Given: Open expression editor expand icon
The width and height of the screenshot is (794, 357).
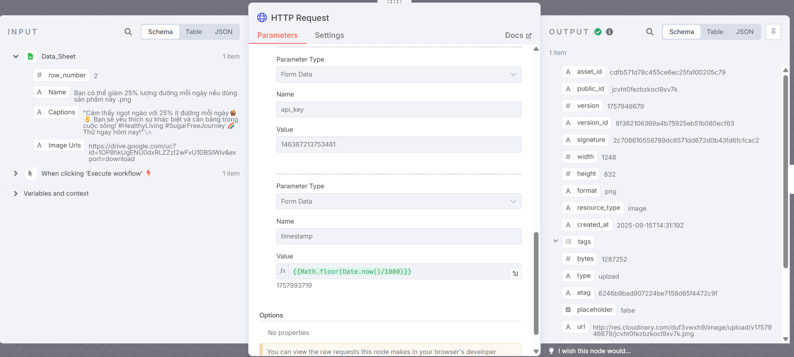Looking at the screenshot, I should coord(515,273).
